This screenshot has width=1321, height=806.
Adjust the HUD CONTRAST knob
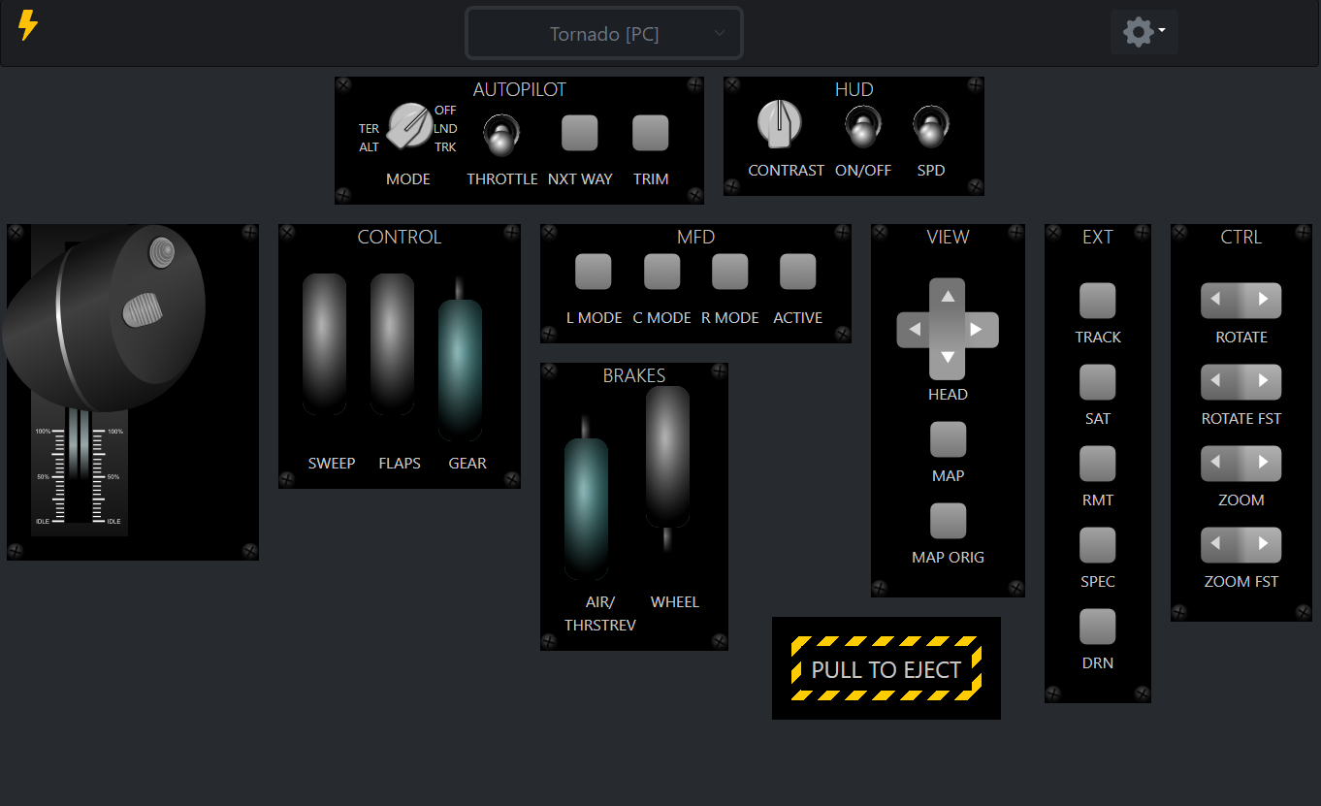(781, 123)
